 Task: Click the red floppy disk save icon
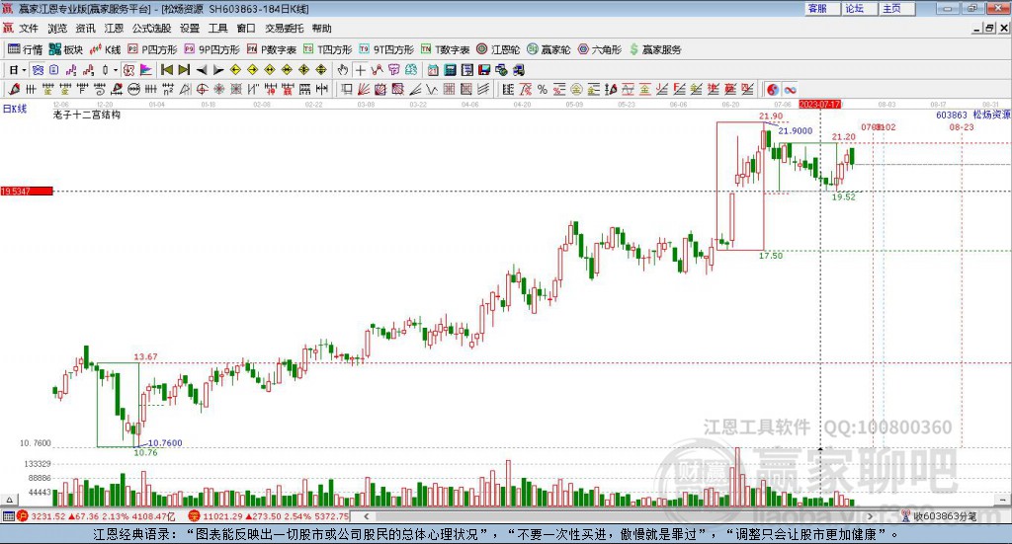[484, 70]
